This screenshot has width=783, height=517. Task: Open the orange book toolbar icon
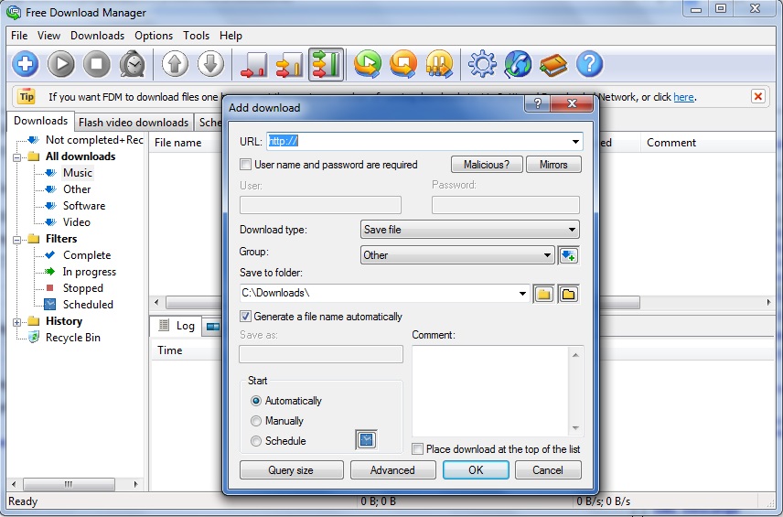tap(553, 64)
